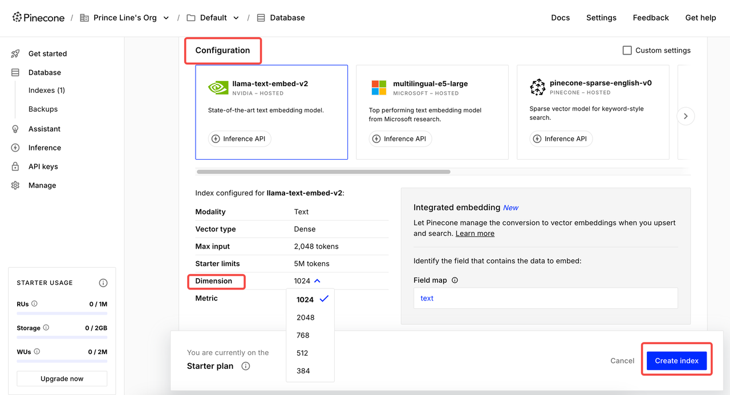The image size is (730, 395).
Task: Open the Inference page from the sidebar
Action: click(44, 148)
